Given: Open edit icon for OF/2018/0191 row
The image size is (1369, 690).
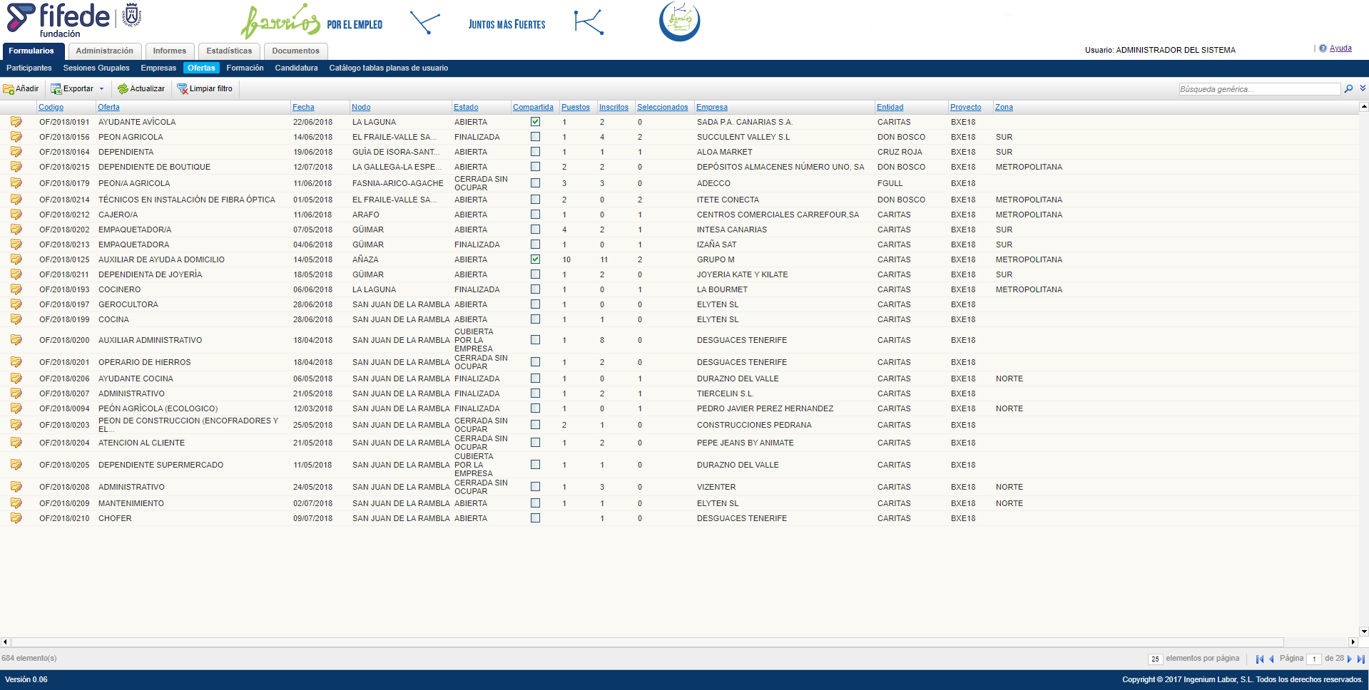Looking at the screenshot, I should (16, 122).
